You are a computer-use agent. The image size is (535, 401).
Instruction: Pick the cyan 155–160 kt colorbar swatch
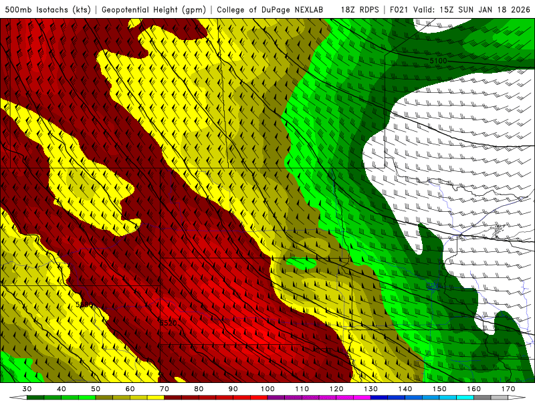pyautogui.click(x=465, y=398)
